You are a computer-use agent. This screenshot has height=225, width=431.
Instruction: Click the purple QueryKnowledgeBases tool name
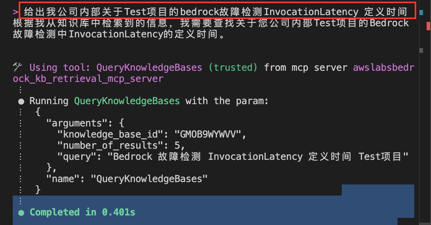(149, 68)
